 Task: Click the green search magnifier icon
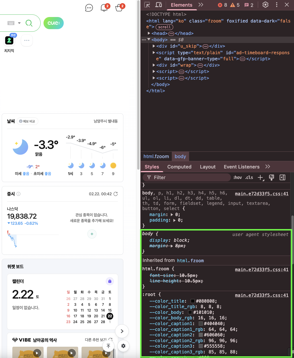pyautogui.click(x=29, y=23)
